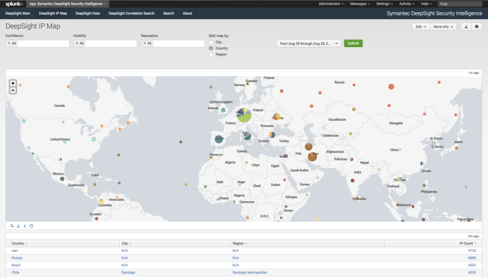
Task: Open the Chile country link
Action: coord(16,272)
